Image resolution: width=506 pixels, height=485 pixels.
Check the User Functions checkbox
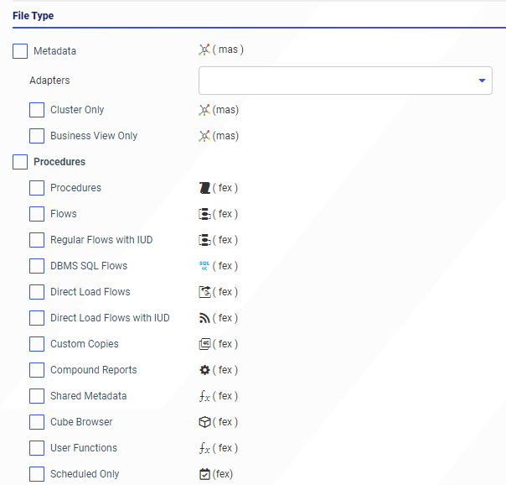click(37, 448)
